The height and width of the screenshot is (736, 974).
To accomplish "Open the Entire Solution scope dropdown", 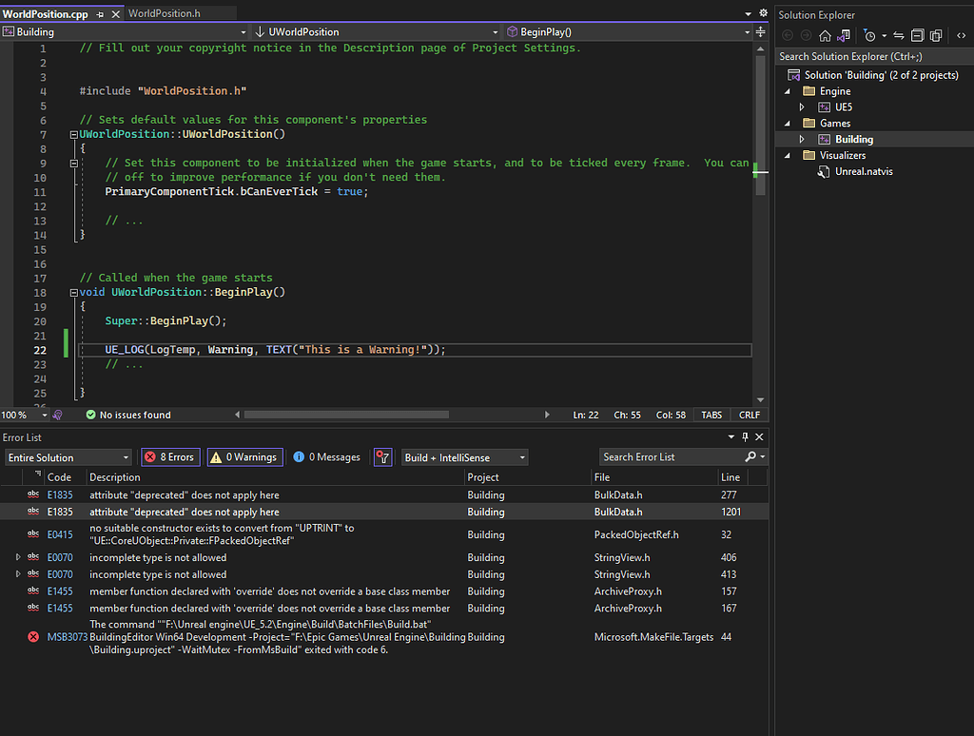I will pos(67,457).
